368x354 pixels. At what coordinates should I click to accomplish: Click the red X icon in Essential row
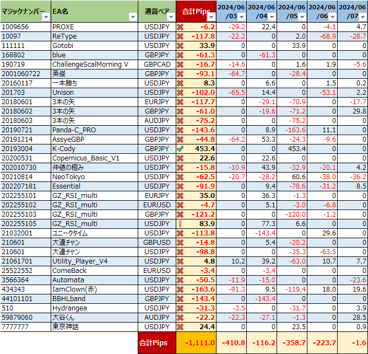[180, 186]
